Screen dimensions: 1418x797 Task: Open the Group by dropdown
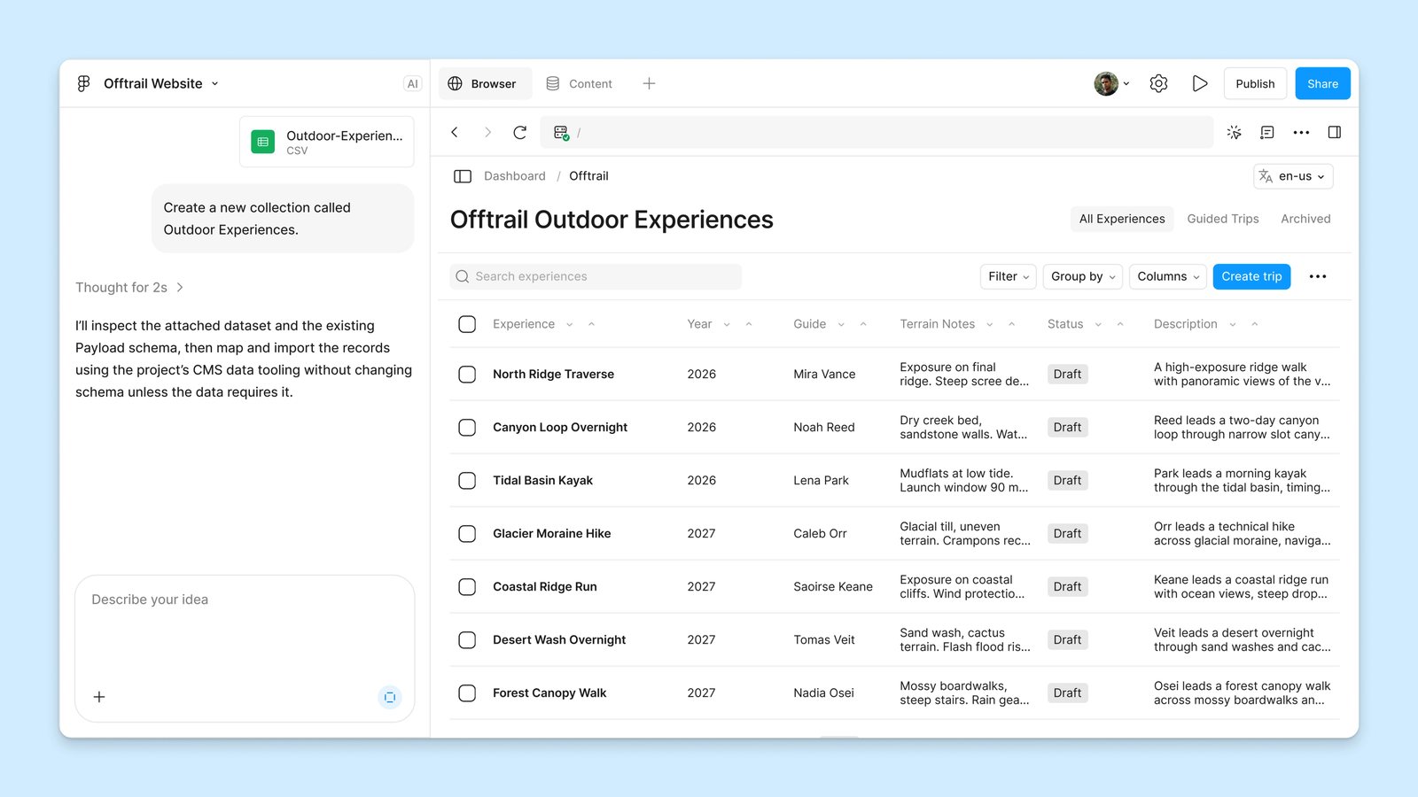pyautogui.click(x=1083, y=276)
